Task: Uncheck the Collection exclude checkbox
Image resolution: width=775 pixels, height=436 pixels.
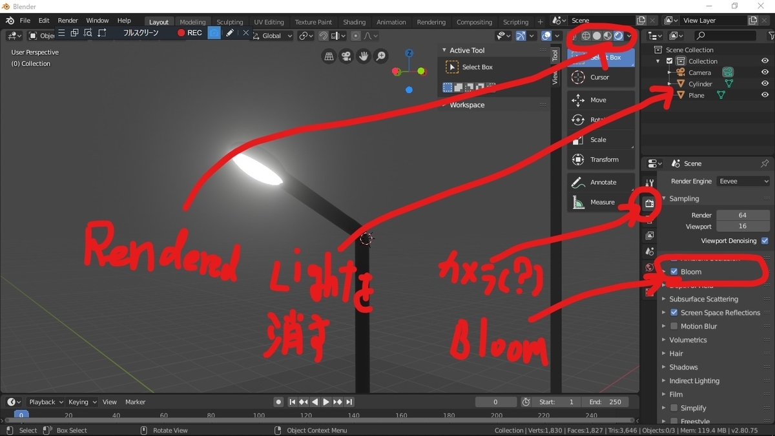Action: pyautogui.click(x=670, y=61)
